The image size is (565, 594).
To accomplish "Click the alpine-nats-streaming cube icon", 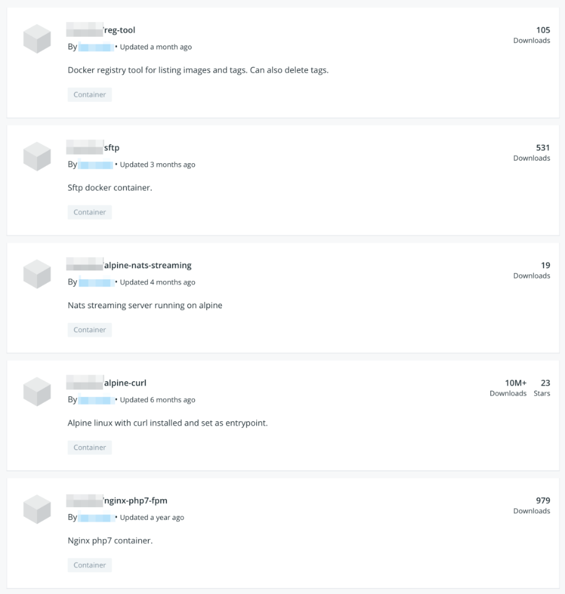I will pyautogui.click(x=36, y=274).
